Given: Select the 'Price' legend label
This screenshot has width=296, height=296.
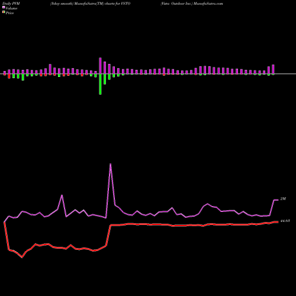Looking at the screenshot, I should [9, 13].
